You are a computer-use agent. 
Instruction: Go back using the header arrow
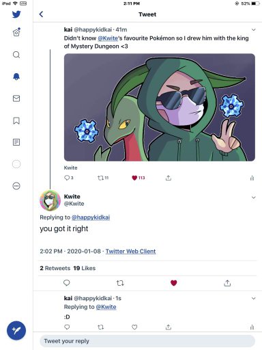pyautogui.click(x=41, y=14)
